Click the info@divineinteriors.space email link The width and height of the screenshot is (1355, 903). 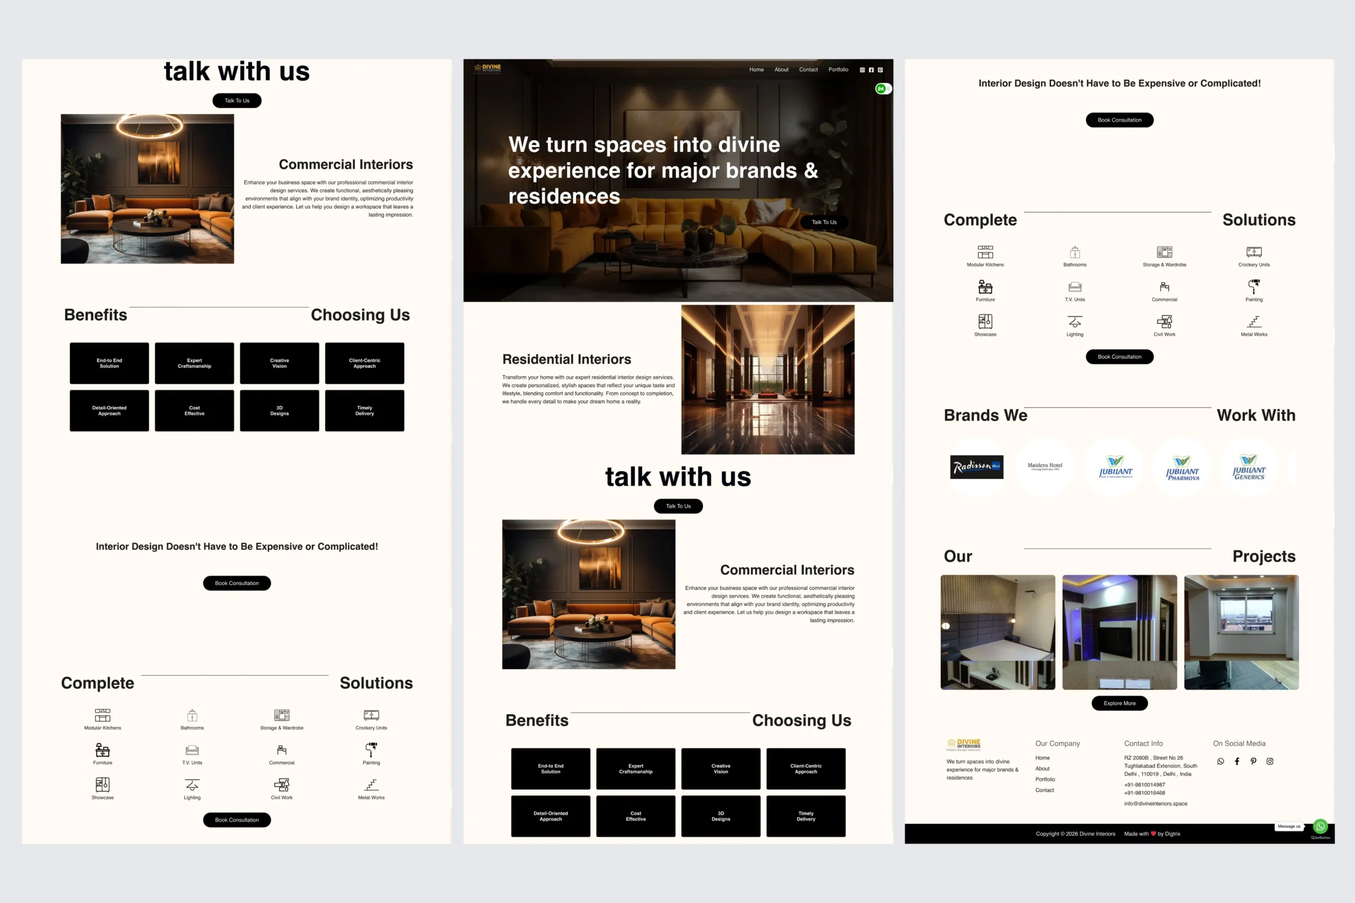[1155, 804]
